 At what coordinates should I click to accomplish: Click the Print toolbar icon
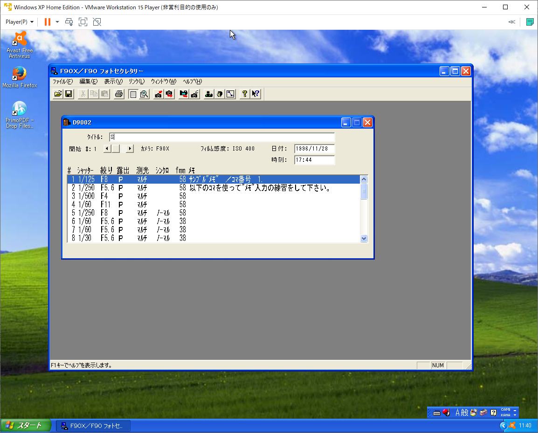click(x=119, y=94)
